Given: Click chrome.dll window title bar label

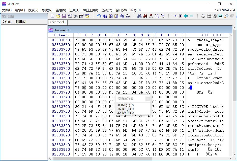Looking at the screenshot, I should (x=61, y=30).
